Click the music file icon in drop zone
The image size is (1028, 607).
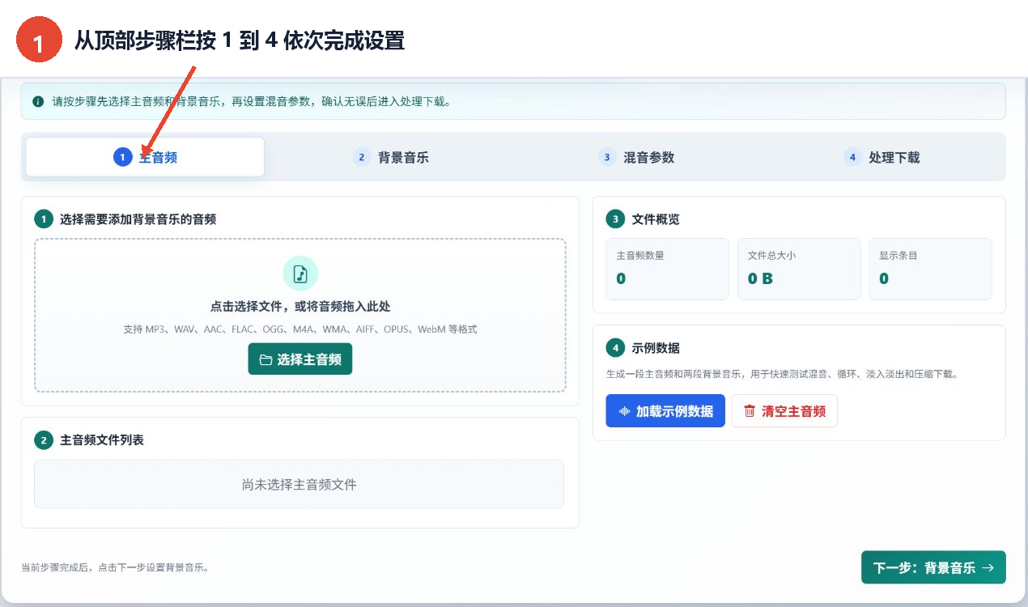pyautogui.click(x=300, y=274)
